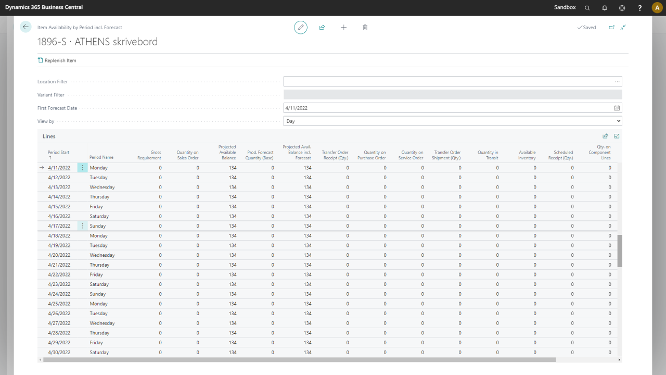Click Gross Requirement column header
Image resolution: width=666 pixels, height=375 pixels.
(x=149, y=155)
